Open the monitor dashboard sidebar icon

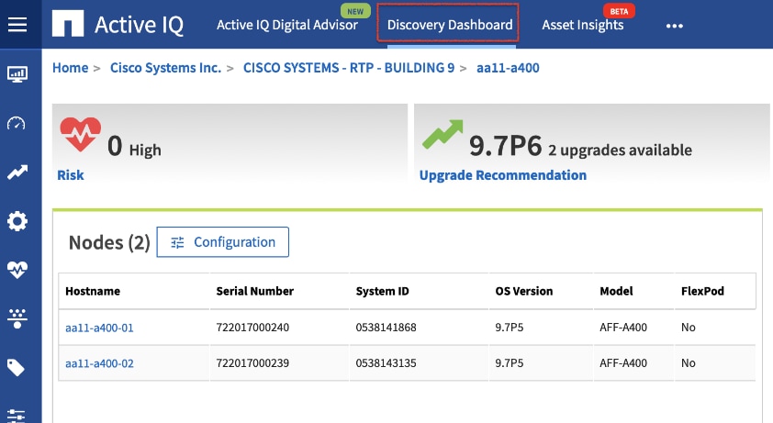17,74
